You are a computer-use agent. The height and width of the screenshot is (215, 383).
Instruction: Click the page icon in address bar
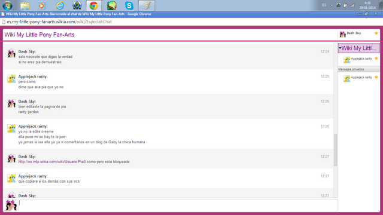[4, 21]
